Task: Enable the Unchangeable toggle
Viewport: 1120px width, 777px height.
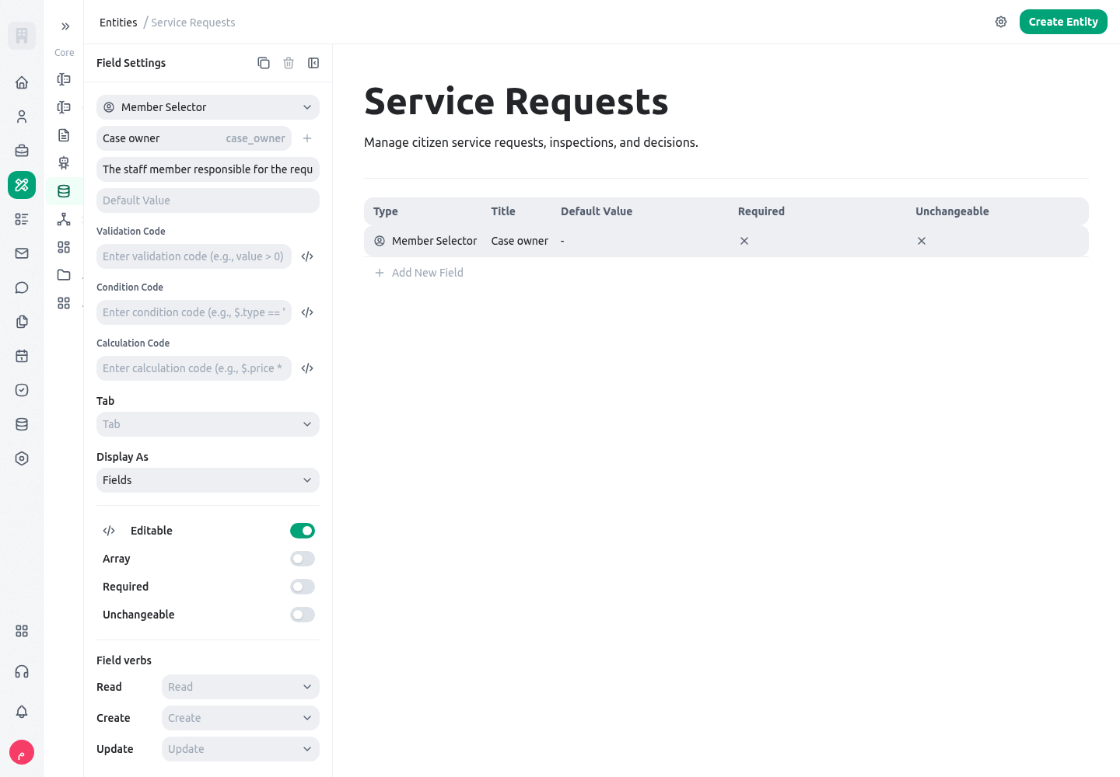Action: click(x=303, y=615)
